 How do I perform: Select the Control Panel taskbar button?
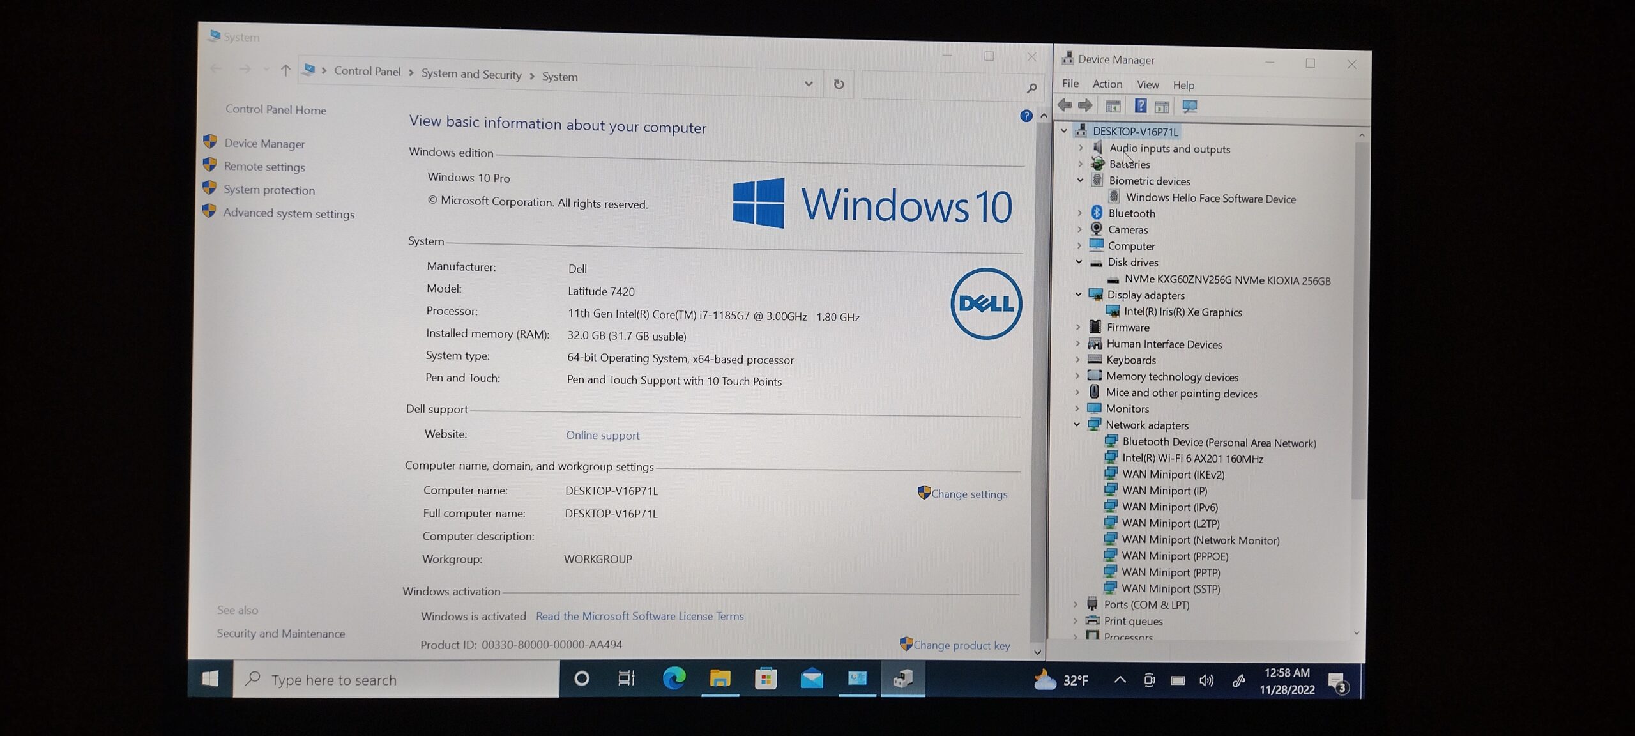click(857, 678)
